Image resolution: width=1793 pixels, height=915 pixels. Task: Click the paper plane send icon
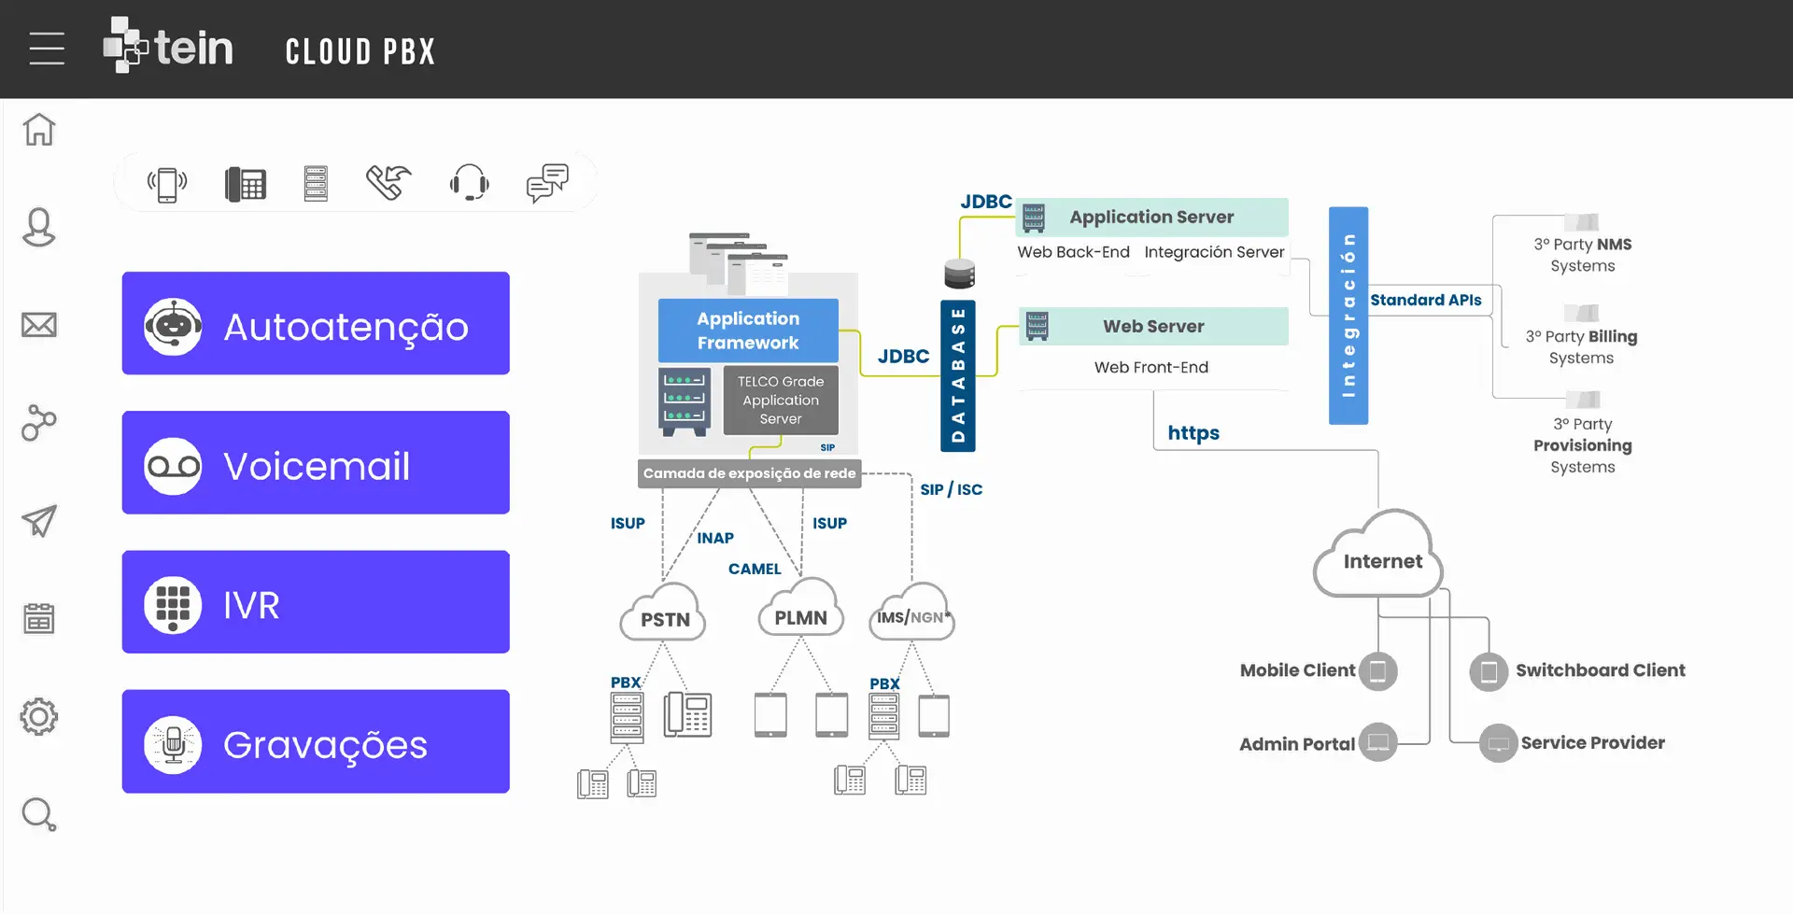(x=39, y=521)
